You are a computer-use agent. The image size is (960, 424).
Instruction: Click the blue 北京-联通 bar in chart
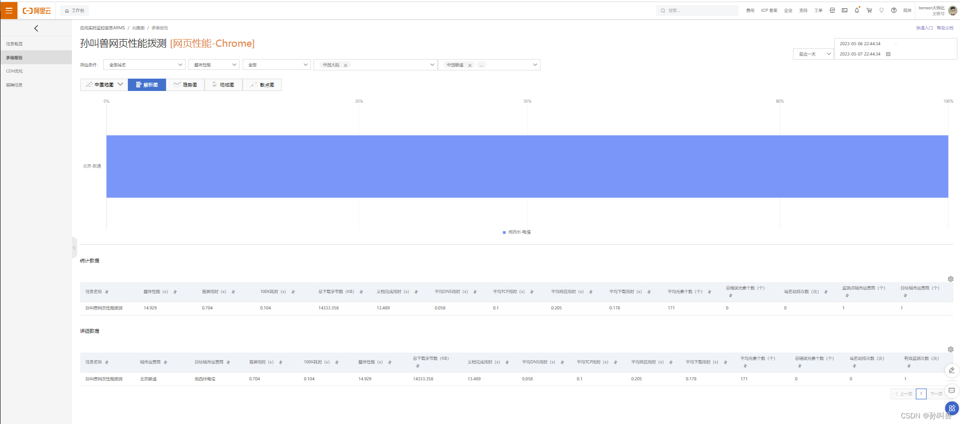tap(527, 167)
